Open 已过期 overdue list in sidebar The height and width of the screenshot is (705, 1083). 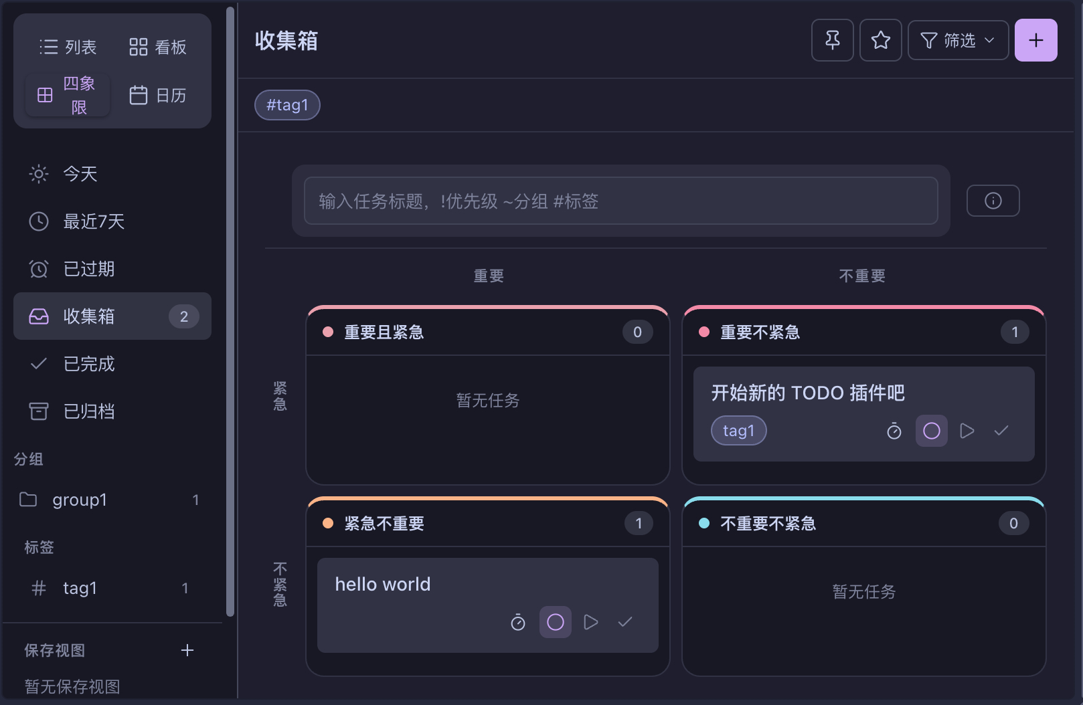pyautogui.click(x=112, y=269)
